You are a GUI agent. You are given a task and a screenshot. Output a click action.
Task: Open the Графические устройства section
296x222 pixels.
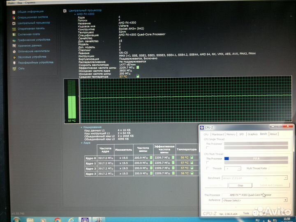point(34,40)
